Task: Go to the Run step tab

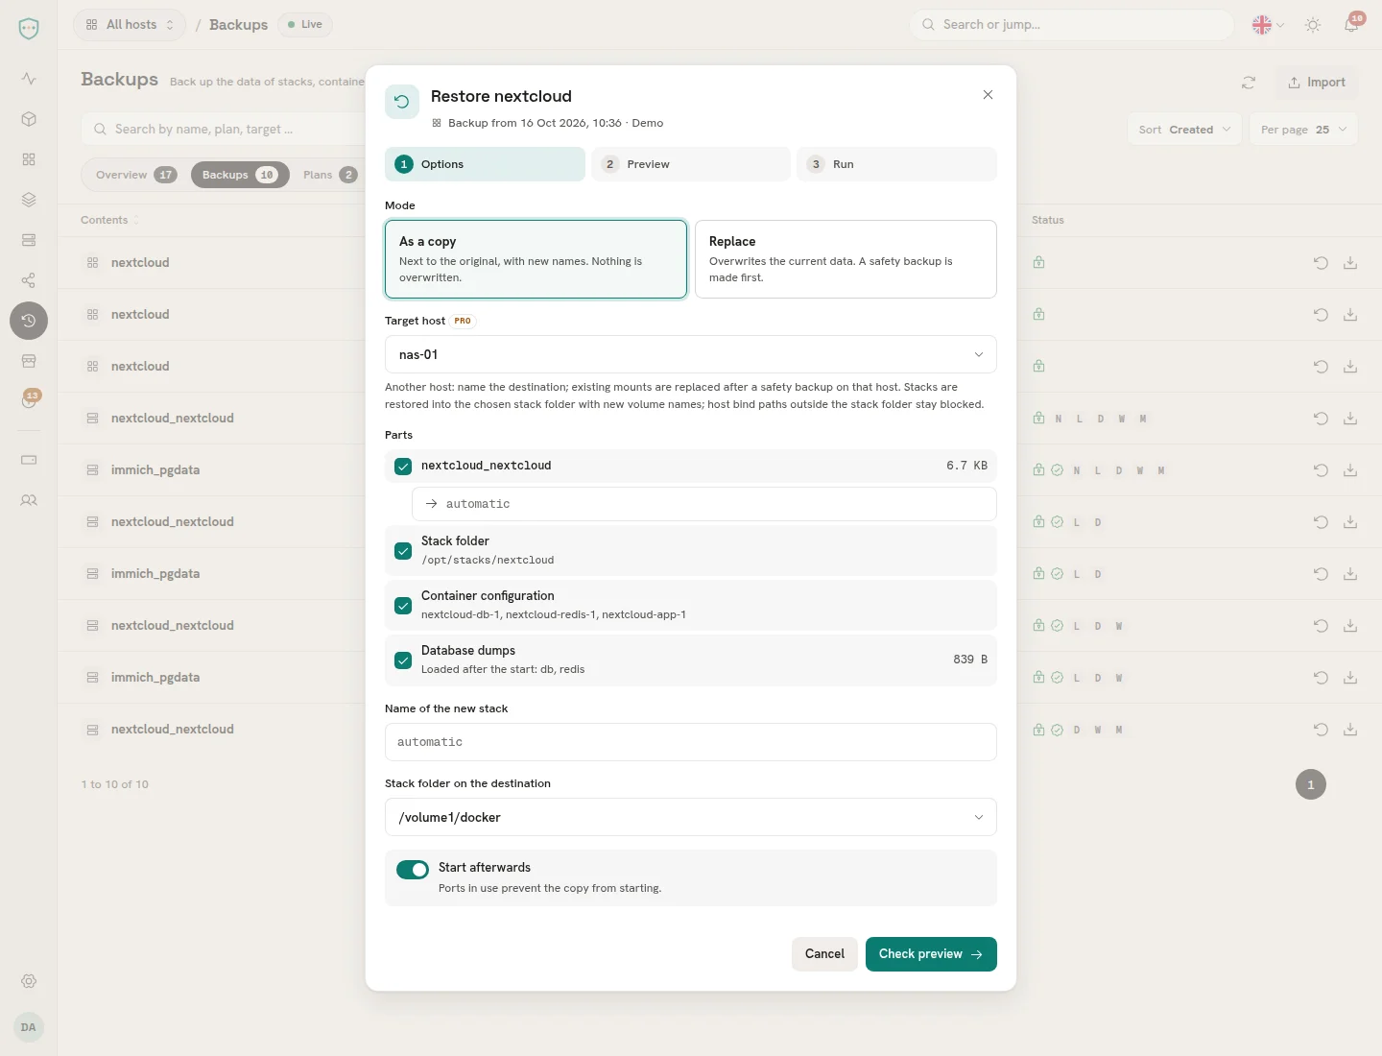Action: [x=896, y=164]
